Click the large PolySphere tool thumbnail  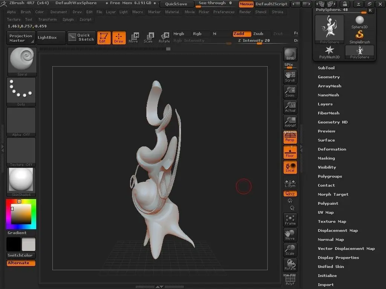coord(329,29)
